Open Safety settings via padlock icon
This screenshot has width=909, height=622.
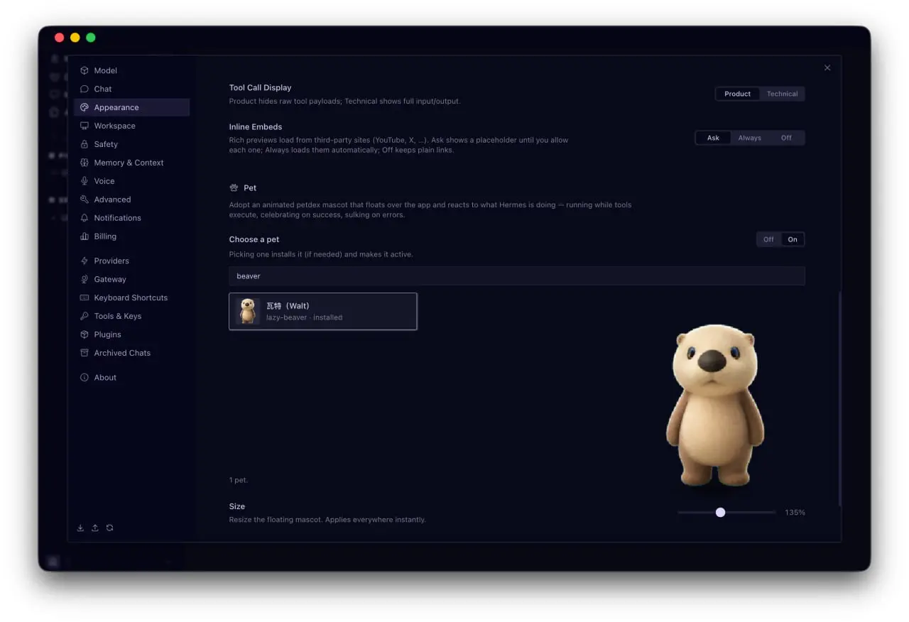point(85,144)
